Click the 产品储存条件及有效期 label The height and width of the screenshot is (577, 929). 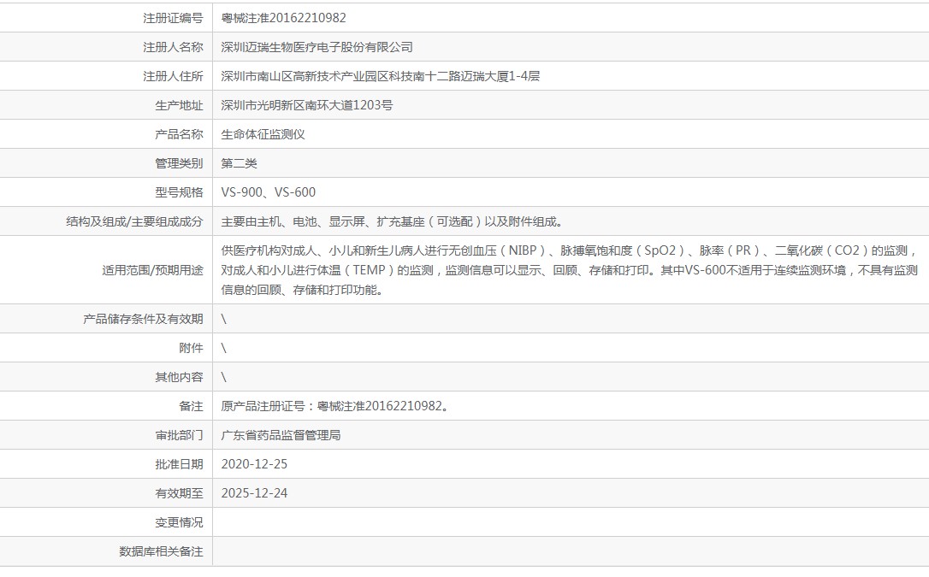pyautogui.click(x=143, y=319)
